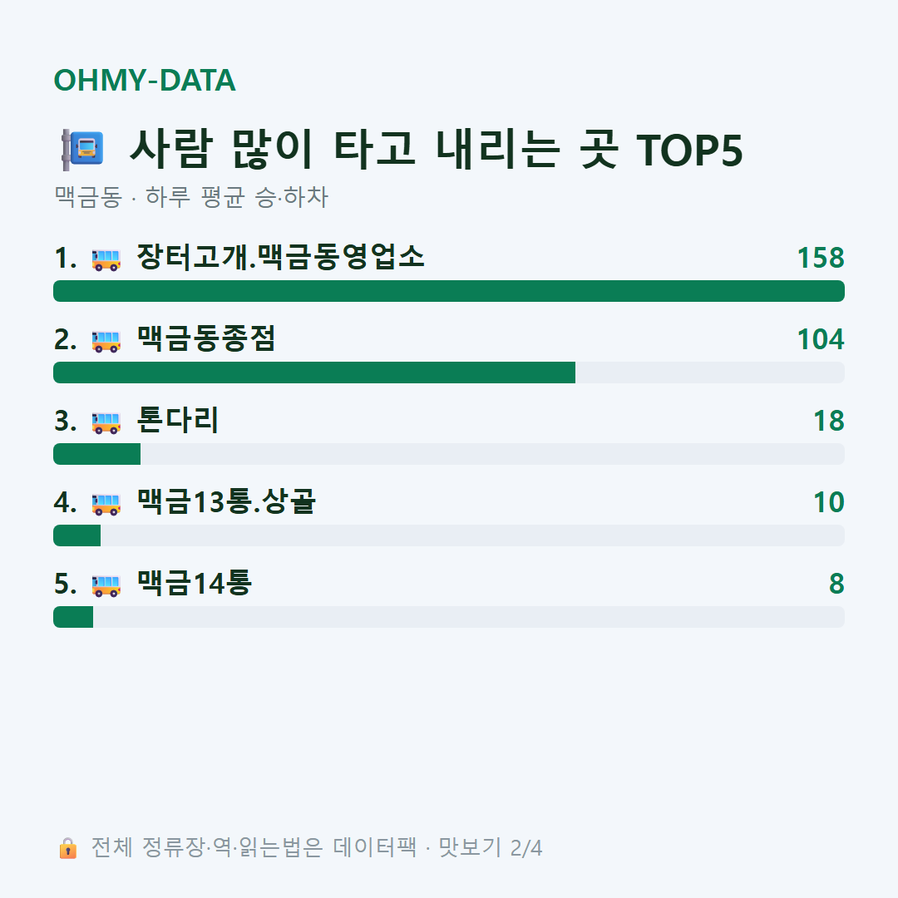The width and height of the screenshot is (898, 898).
Task: Select the 톤다리 stop name
Action: coord(178,420)
